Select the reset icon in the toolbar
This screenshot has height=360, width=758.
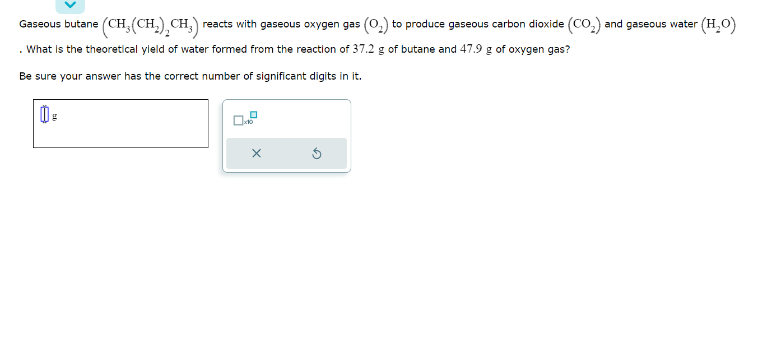point(317,154)
